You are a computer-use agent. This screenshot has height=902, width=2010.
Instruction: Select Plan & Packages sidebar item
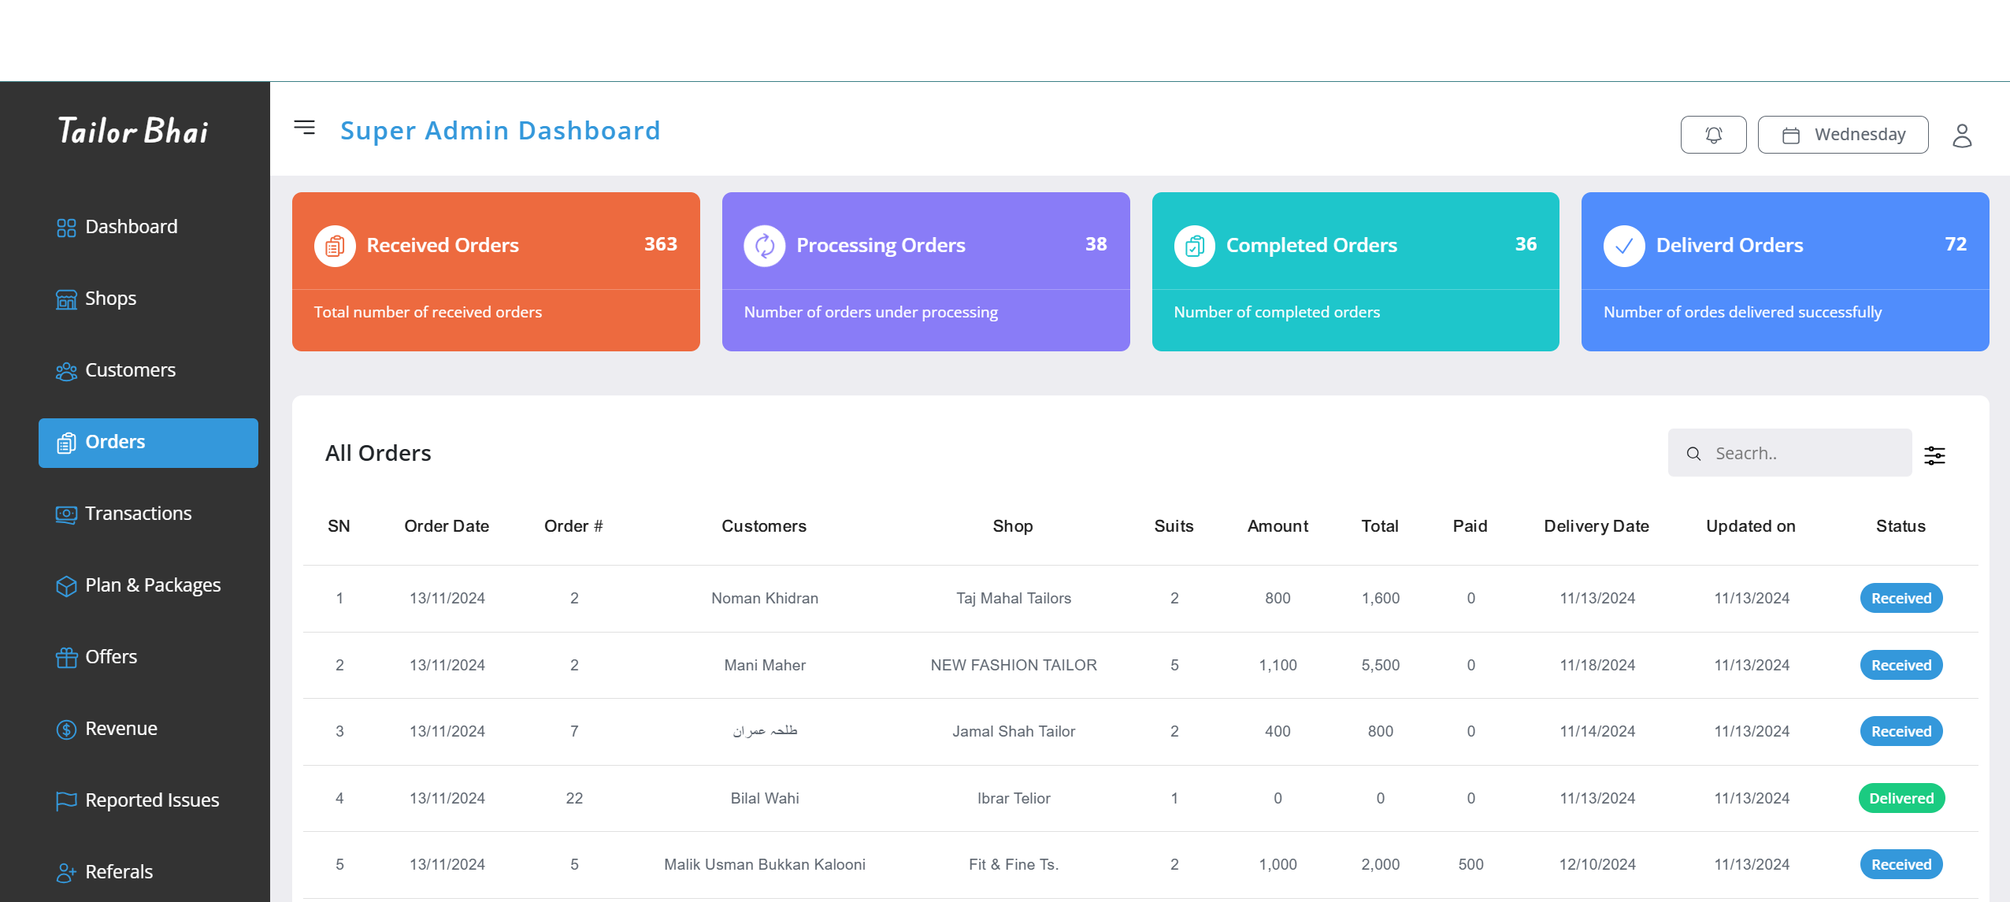tap(152, 585)
